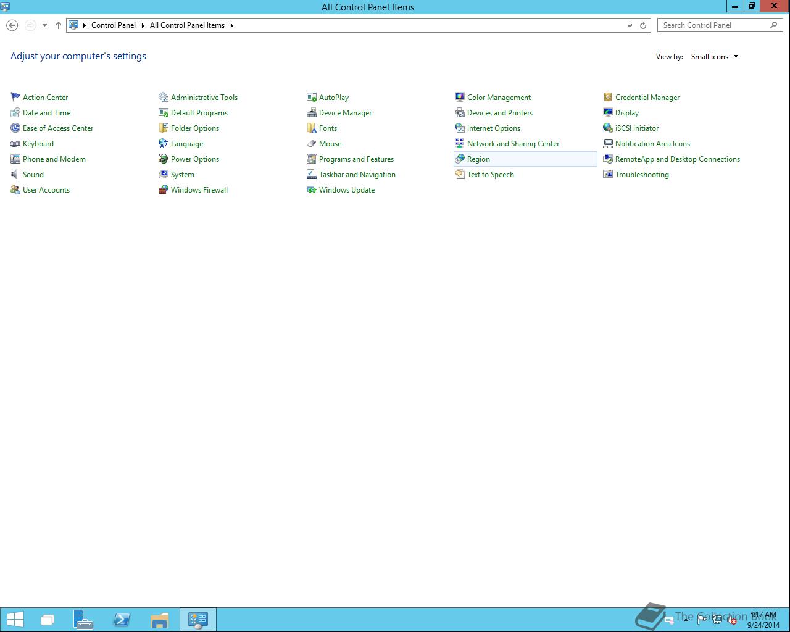Click the Control Panel taskbar button

198,620
